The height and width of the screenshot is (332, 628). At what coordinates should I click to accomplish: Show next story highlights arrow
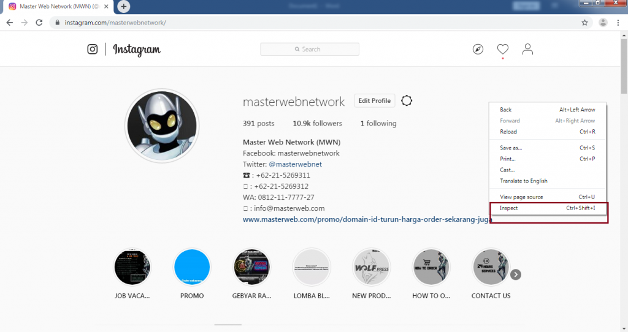(x=516, y=275)
